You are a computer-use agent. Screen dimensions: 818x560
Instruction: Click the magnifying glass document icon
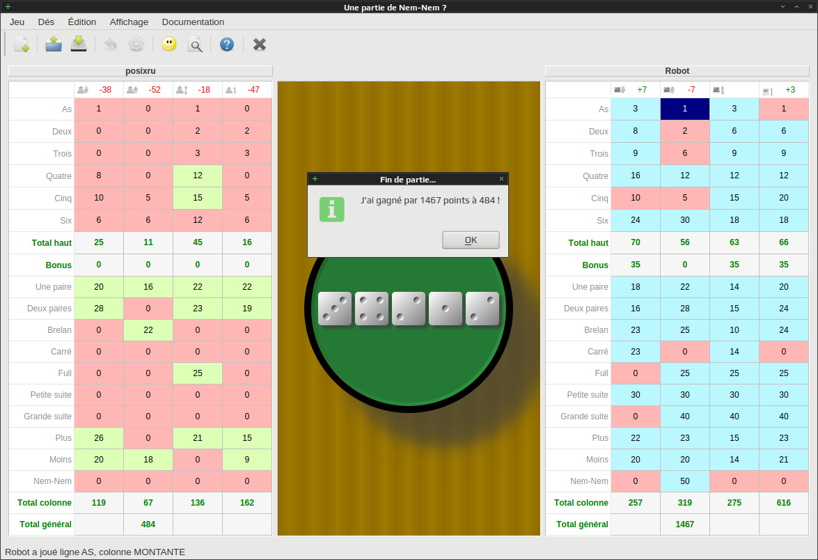pos(196,45)
